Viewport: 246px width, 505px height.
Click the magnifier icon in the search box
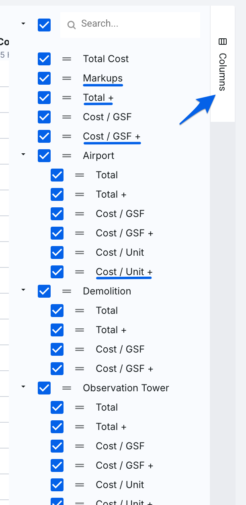tap(72, 25)
